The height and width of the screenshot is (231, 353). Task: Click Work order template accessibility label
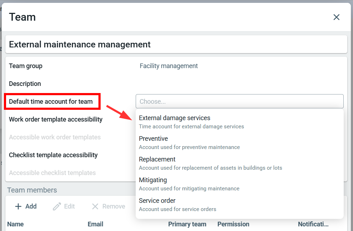coord(55,119)
